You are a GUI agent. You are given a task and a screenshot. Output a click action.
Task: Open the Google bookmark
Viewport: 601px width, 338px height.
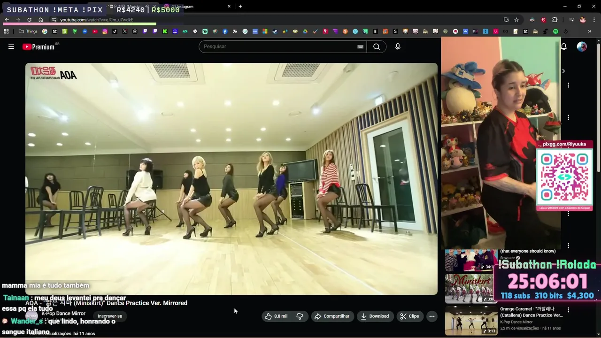click(45, 31)
